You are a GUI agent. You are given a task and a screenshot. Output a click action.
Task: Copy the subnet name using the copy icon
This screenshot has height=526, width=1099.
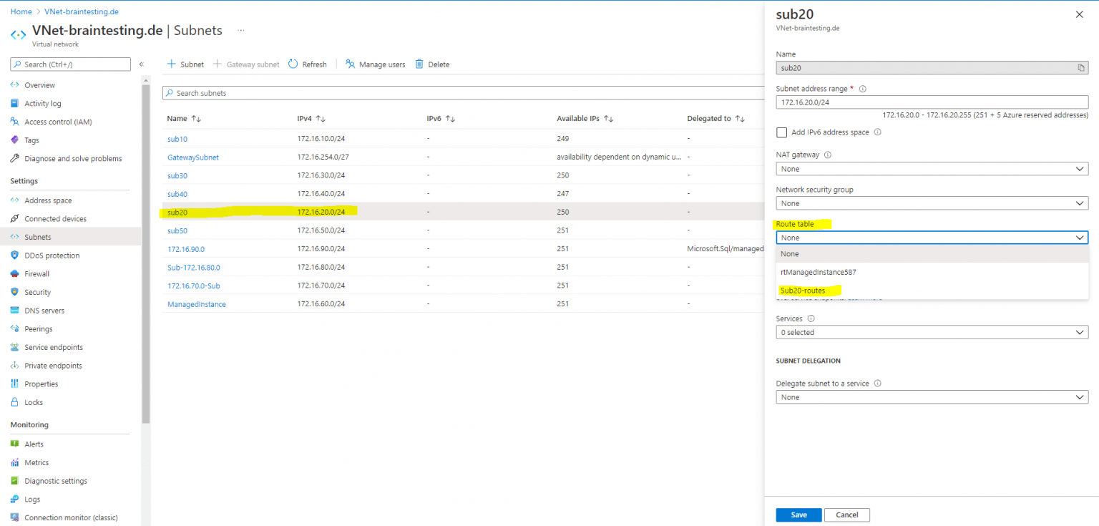tap(1080, 67)
